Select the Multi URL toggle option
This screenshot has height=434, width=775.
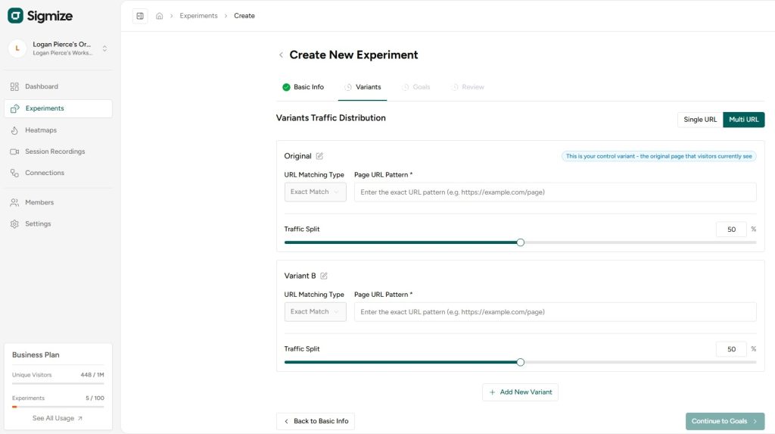point(743,120)
